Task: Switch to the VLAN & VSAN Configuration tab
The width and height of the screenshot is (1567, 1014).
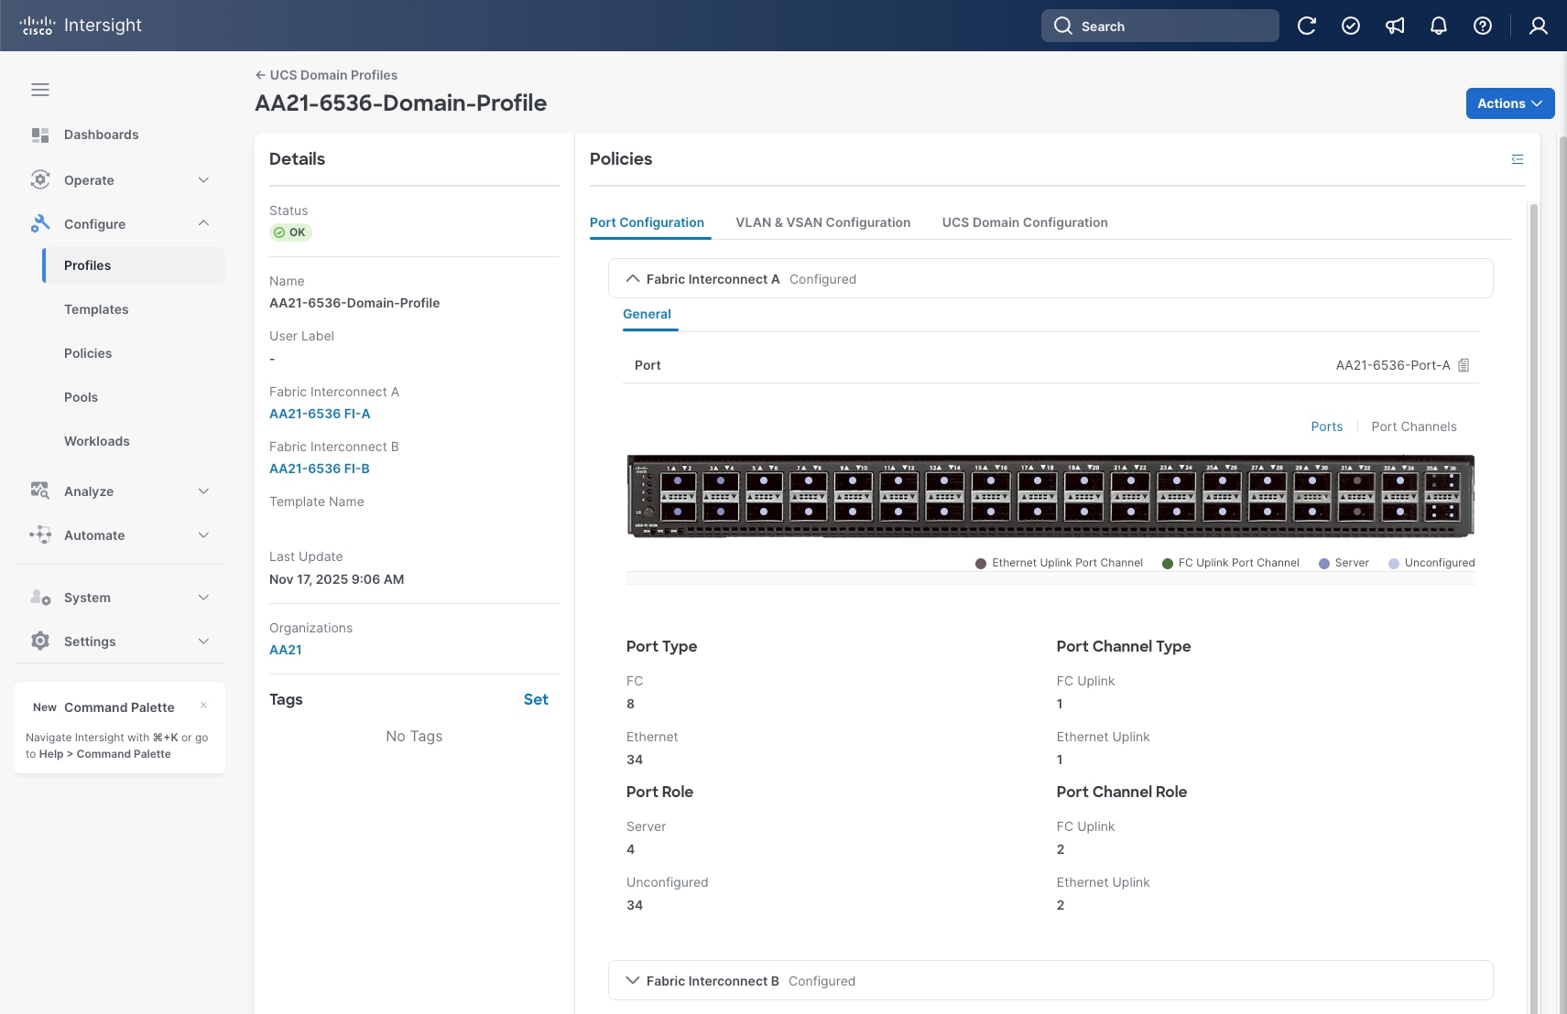Action: point(822,222)
